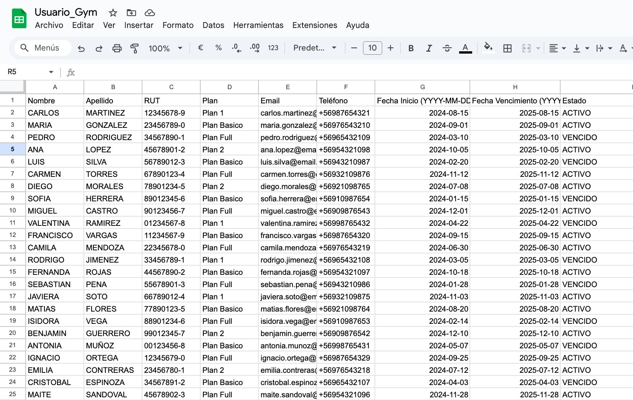633x400 pixels.
Task: Open the Borders grid icon
Action: [507, 48]
